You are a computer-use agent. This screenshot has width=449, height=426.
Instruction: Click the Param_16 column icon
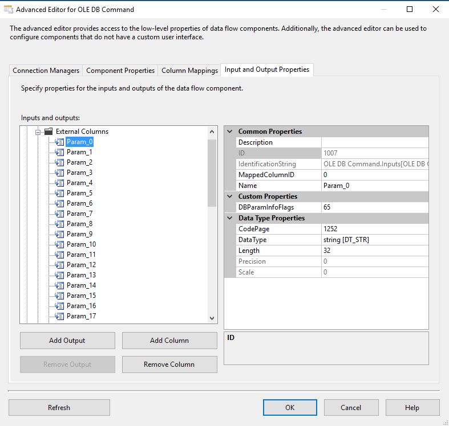point(59,306)
